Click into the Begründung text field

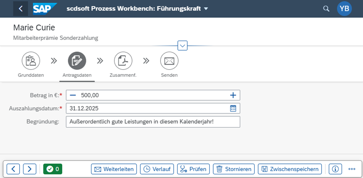click(x=153, y=122)
